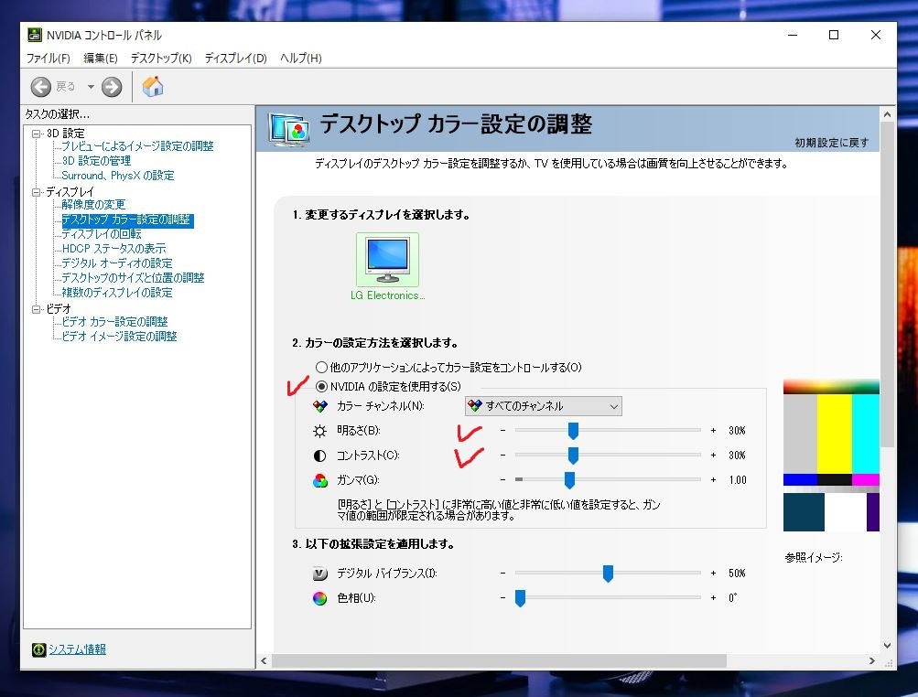Click the gamma colored balls icon
918x697 pixels.
pyautogui.click(x=319, y=480)
